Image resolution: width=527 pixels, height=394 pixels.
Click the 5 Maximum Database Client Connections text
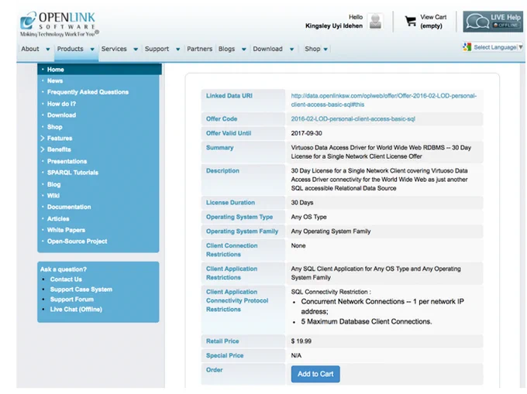[367, 321]
